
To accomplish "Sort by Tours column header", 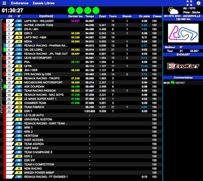I will pos(113,16).
